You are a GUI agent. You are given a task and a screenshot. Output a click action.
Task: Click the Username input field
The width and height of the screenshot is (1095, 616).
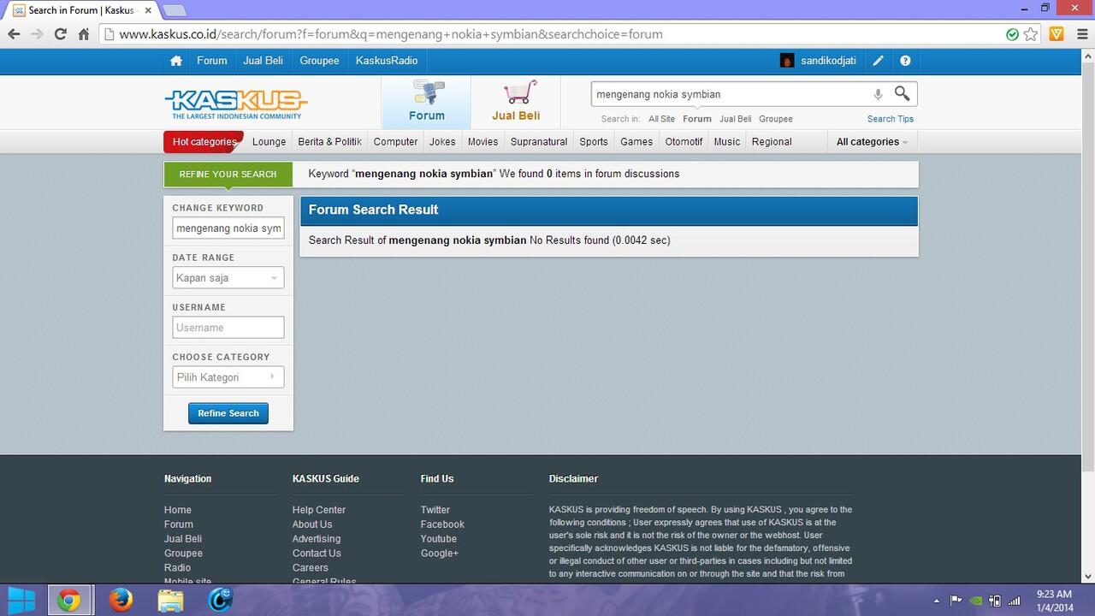click(228, 328)
